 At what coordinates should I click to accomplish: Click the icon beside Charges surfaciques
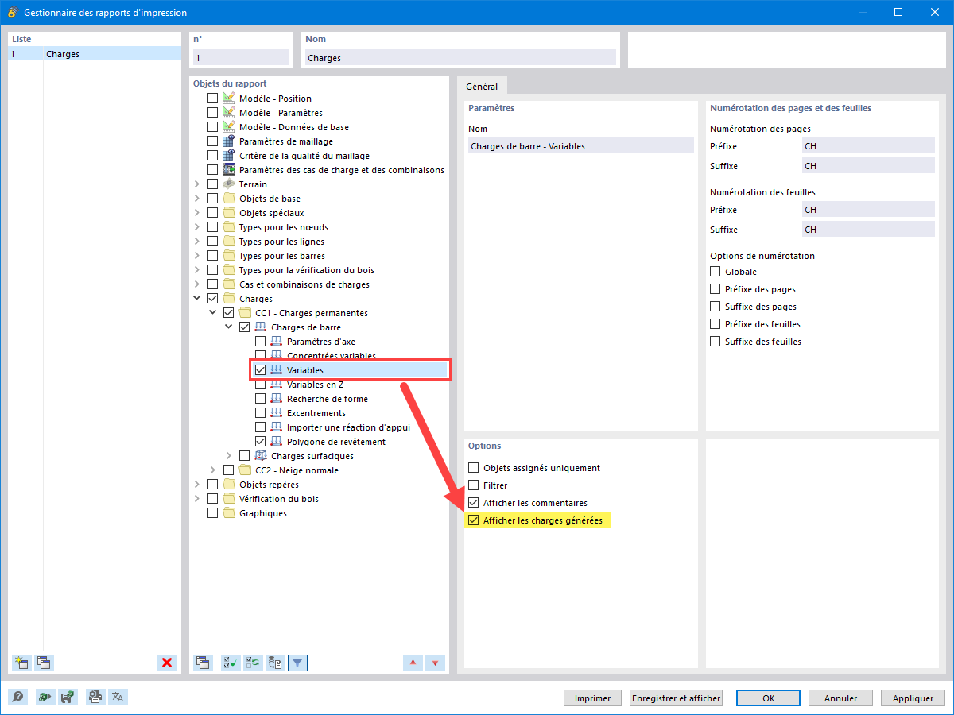coord(261,456)
